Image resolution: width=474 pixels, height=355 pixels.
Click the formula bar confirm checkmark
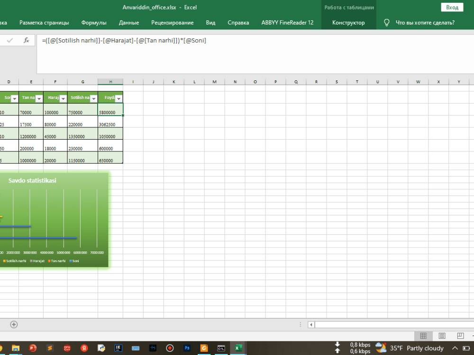(9, 40)
